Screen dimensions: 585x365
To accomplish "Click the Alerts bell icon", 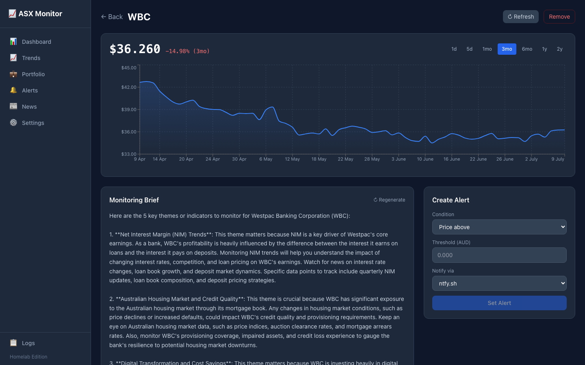I will (13, 90).
